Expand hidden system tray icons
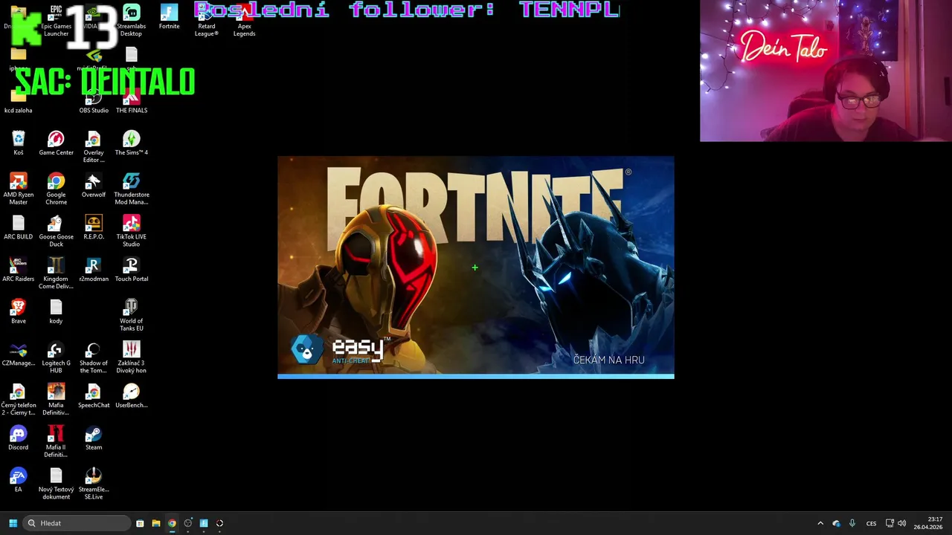Screen dimensions: 952x535 pyautogui.click(x=820, y=523)
